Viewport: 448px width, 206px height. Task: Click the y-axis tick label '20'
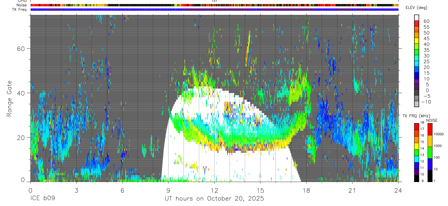point(21,138)
